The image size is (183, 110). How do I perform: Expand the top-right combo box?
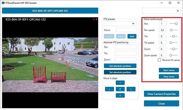click(161, 11)
